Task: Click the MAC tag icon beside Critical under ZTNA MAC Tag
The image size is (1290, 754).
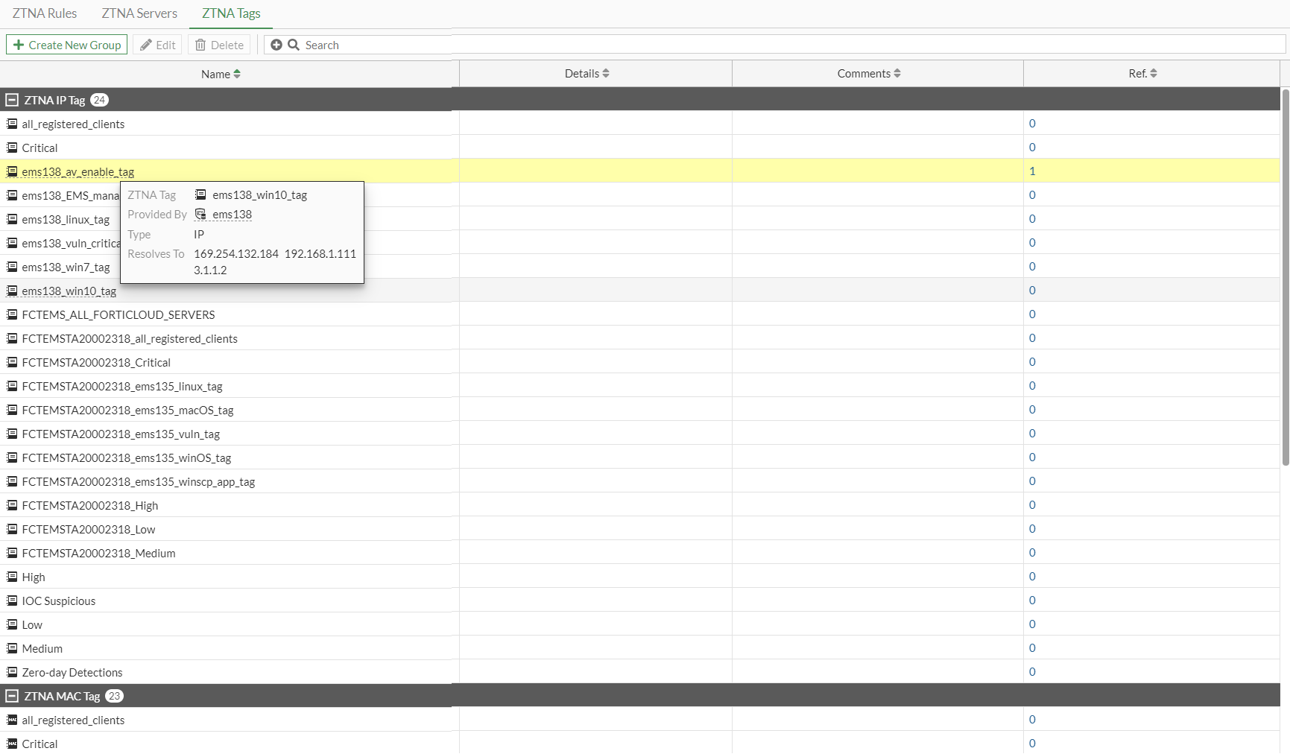Action: tap(11, 743)
